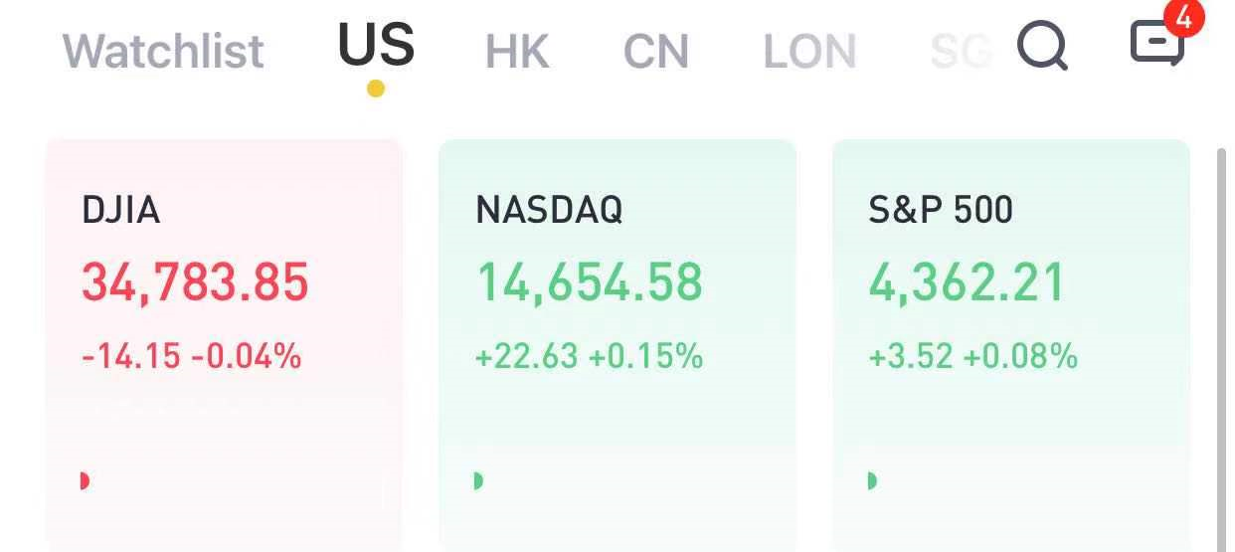The height and width of the screenshot is (552, 1235).
Task: Open the NASDAQ index card
Action: pyautogui.click(x=617, y=345)
